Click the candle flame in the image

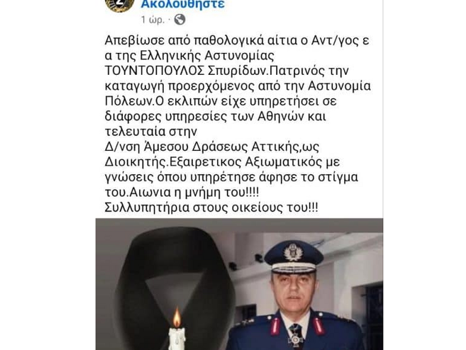[177, 318]
